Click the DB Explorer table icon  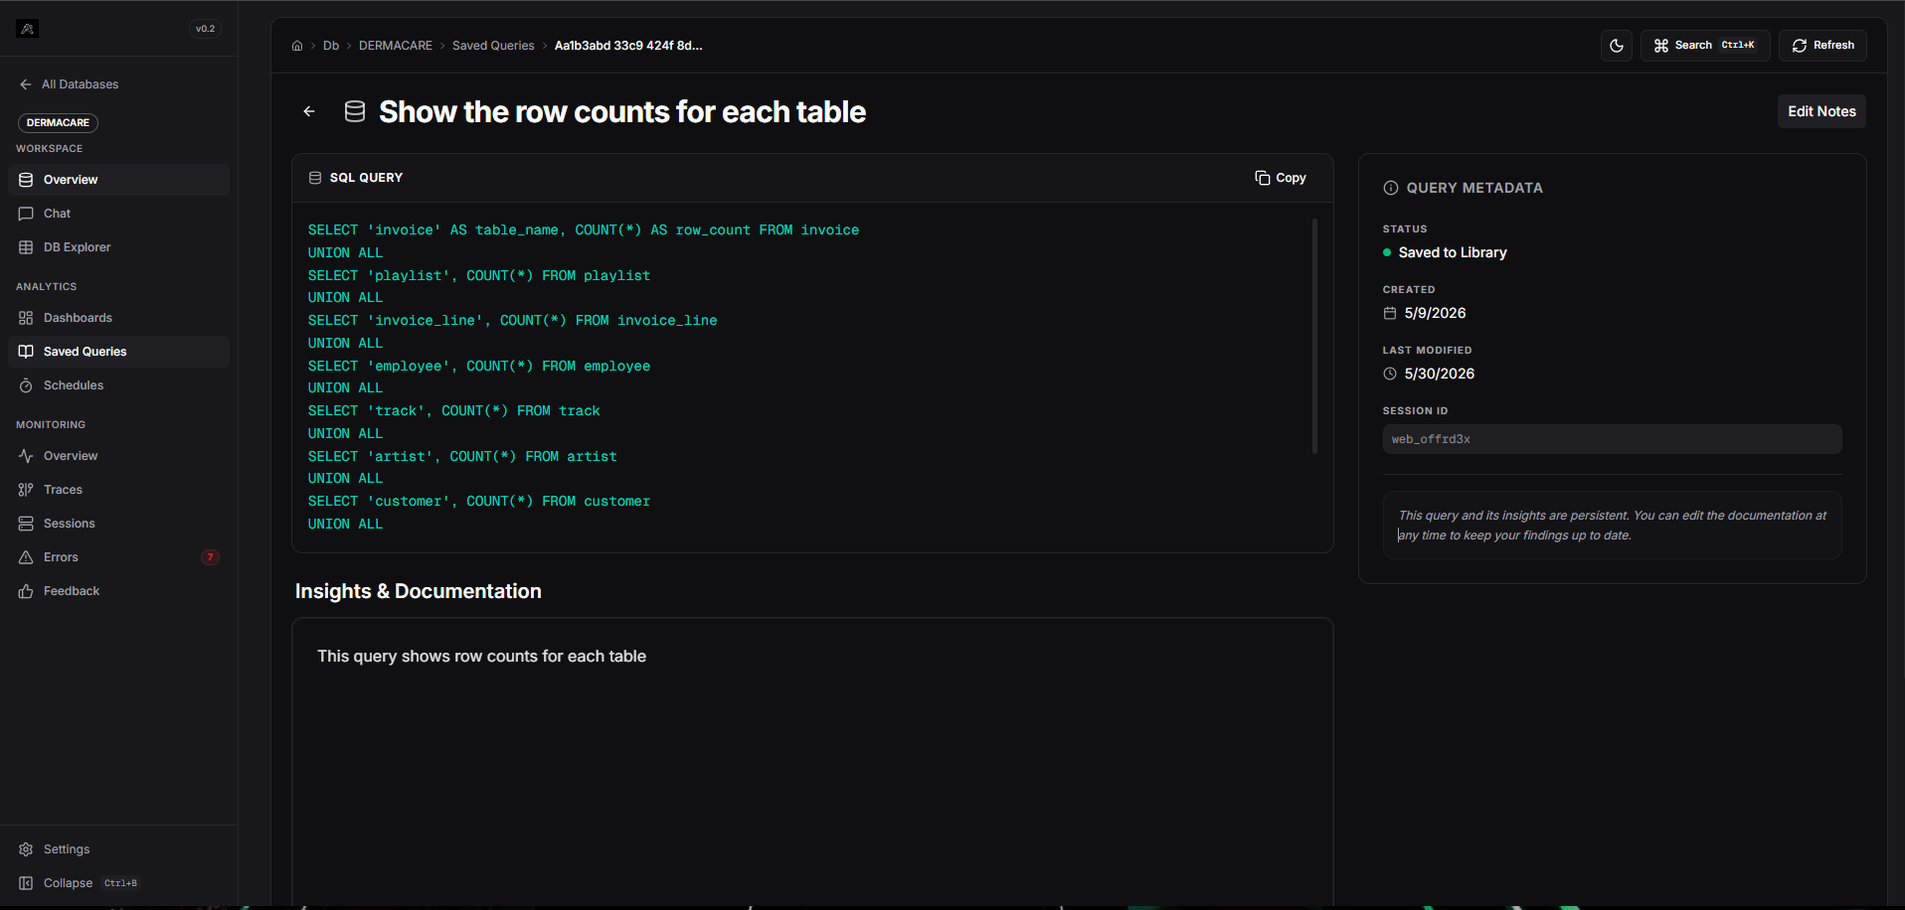[26, 247]
